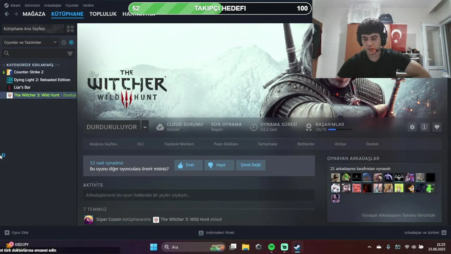The width and height of the screenshot is (451, 254).
Task: Click the Cloud Durumu cloud icon
Action: (160, 127)
